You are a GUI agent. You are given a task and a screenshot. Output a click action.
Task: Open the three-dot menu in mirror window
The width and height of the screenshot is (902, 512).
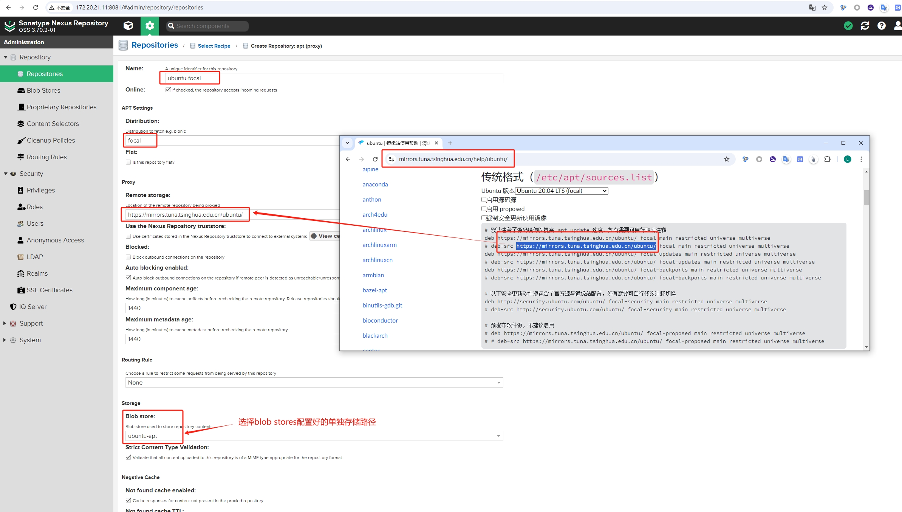point(861,159)
